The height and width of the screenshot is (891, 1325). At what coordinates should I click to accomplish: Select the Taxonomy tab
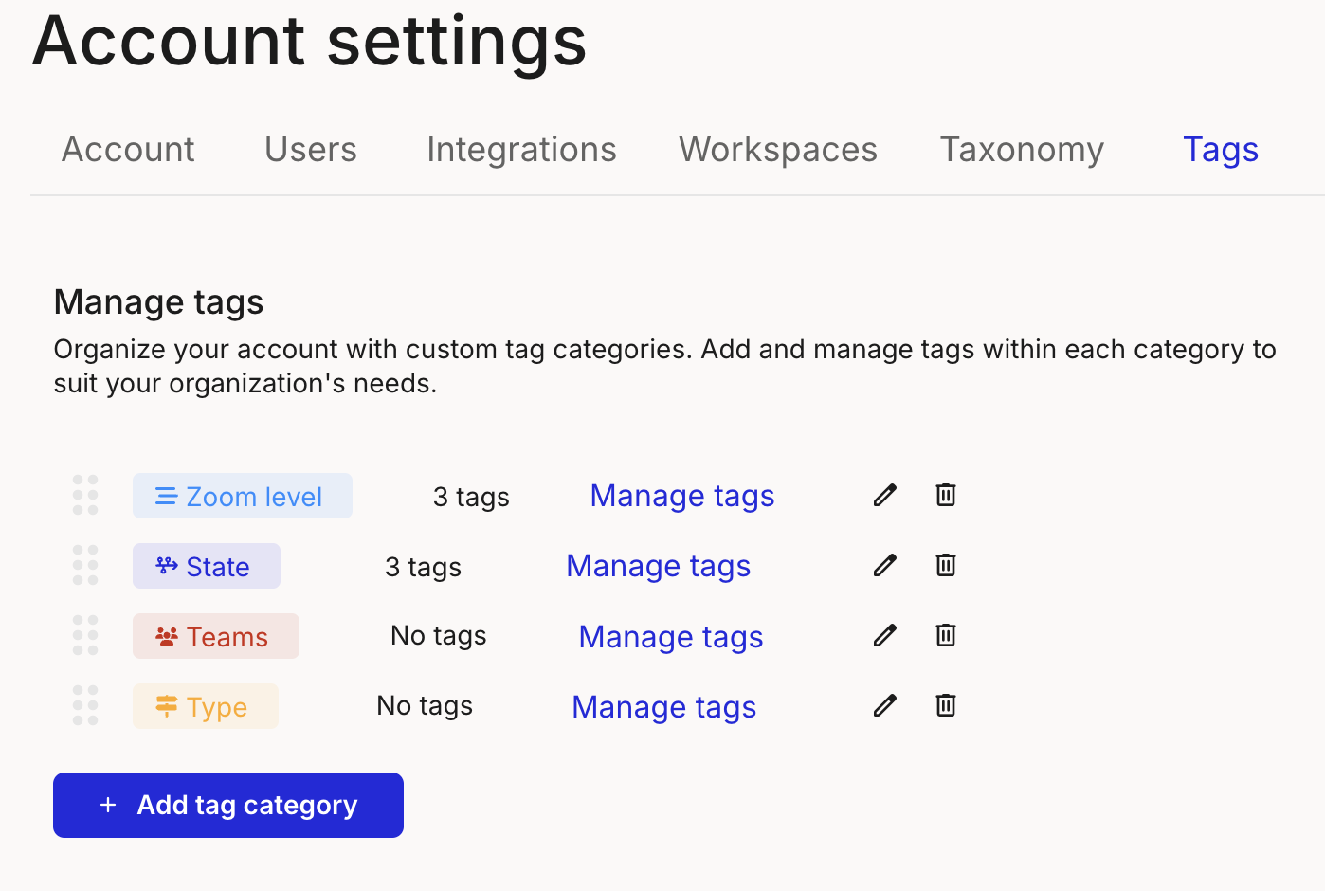click(1022, 150)
